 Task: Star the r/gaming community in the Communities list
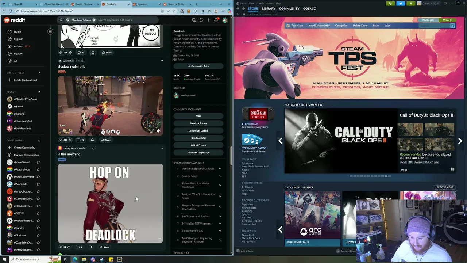(x=38, y=228)
